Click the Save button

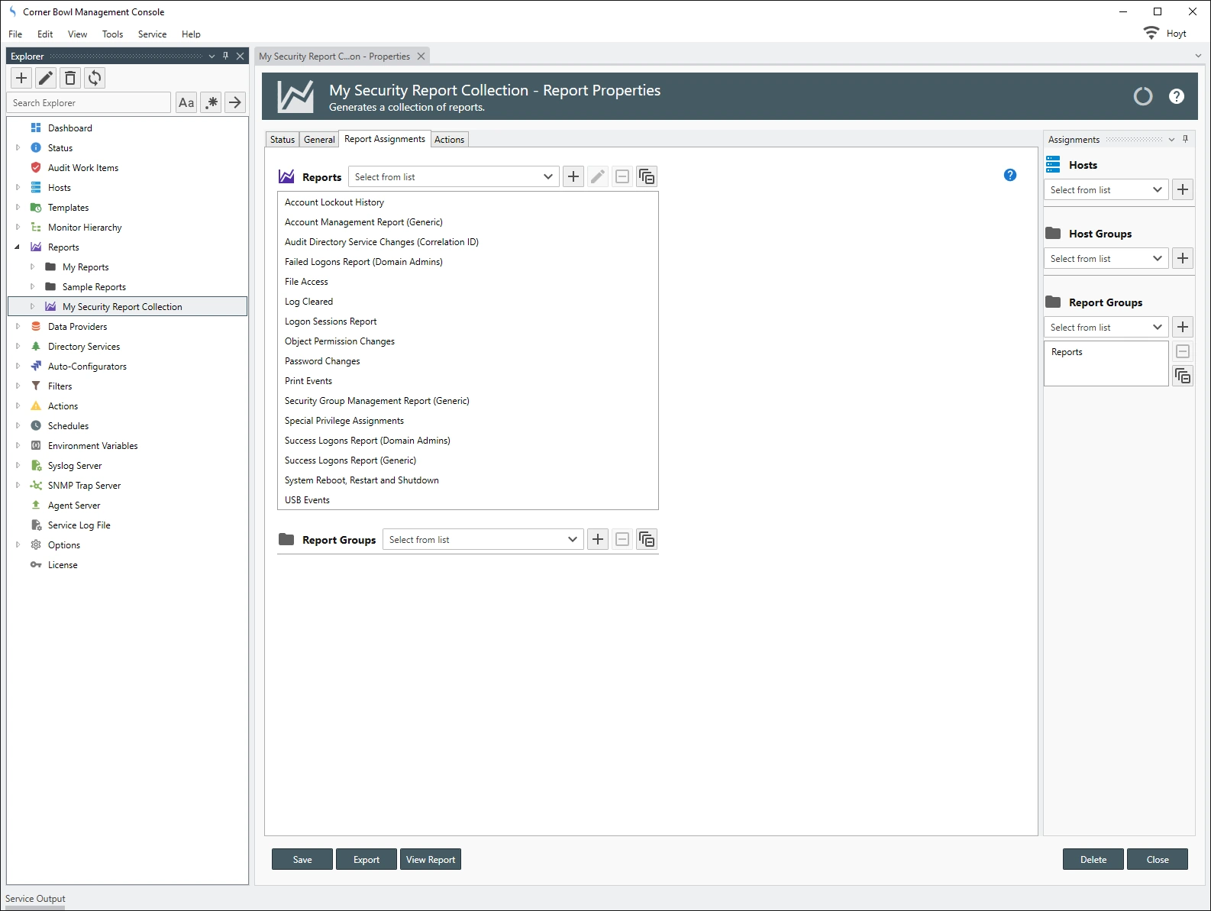point(302,860)
